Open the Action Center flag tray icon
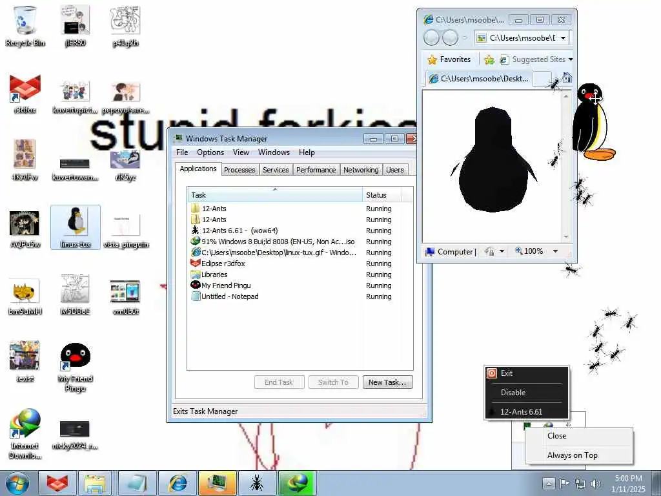 point(564,483)
